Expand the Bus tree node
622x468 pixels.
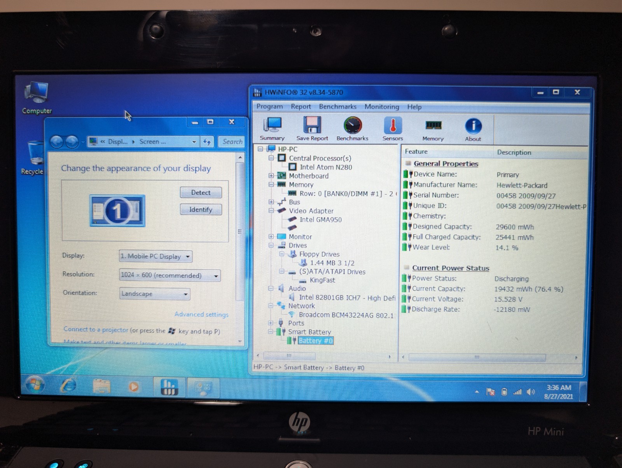(271, 202)
